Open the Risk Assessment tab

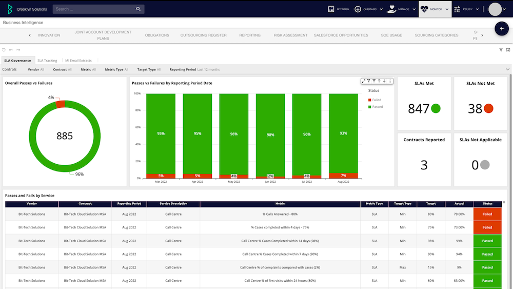click(x=290, y=35)
